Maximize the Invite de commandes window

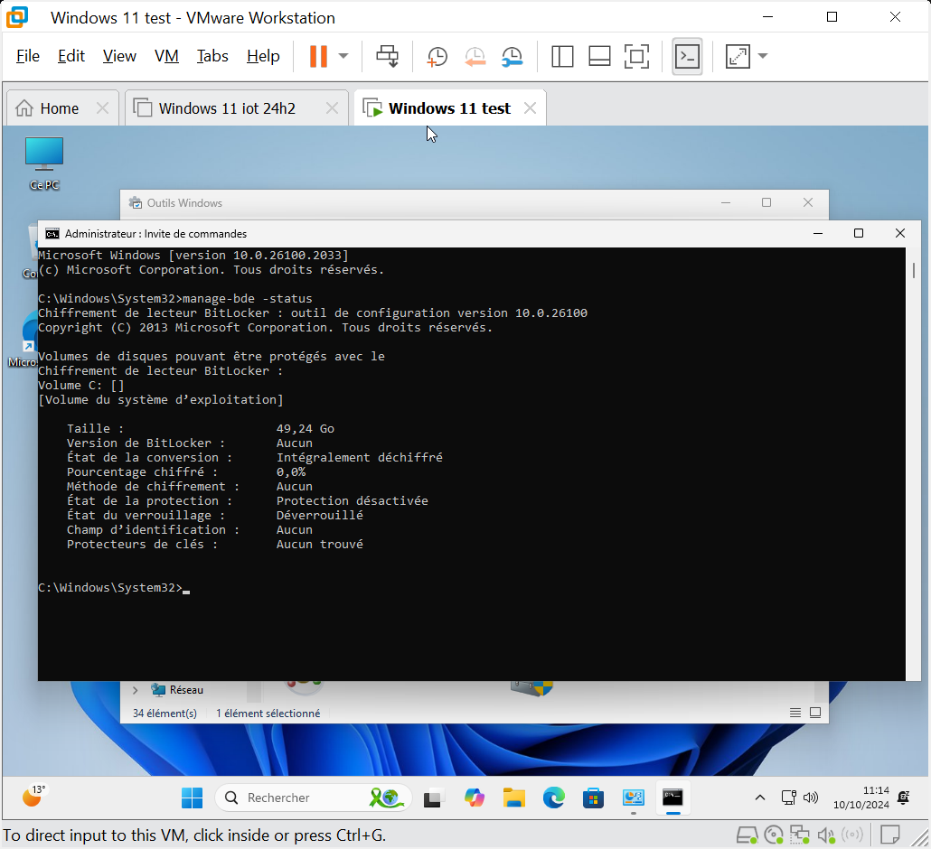coord(859,233)
